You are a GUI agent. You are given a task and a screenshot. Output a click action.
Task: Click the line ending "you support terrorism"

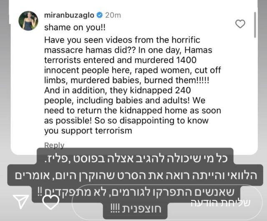point(88,131)
